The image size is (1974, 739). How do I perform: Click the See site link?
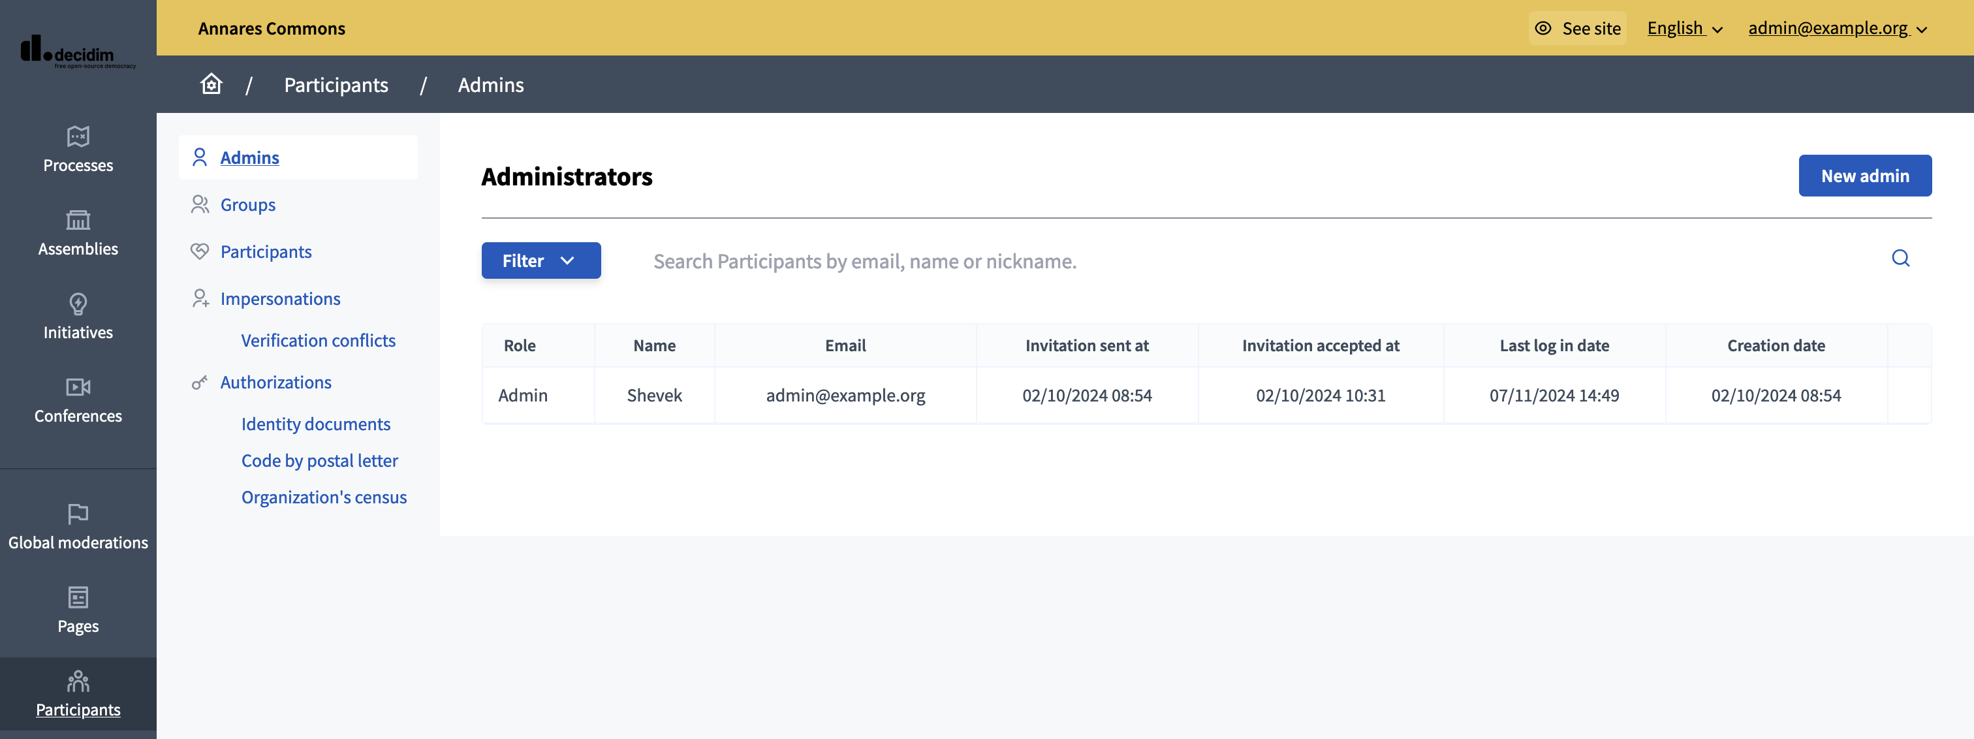[x=1577, y=27]
